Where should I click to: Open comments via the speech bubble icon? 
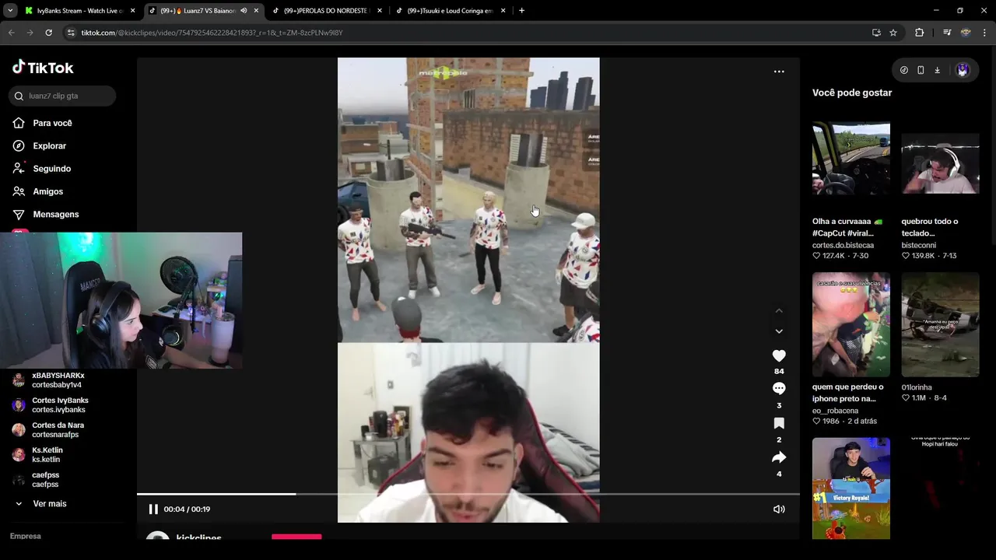779,388
